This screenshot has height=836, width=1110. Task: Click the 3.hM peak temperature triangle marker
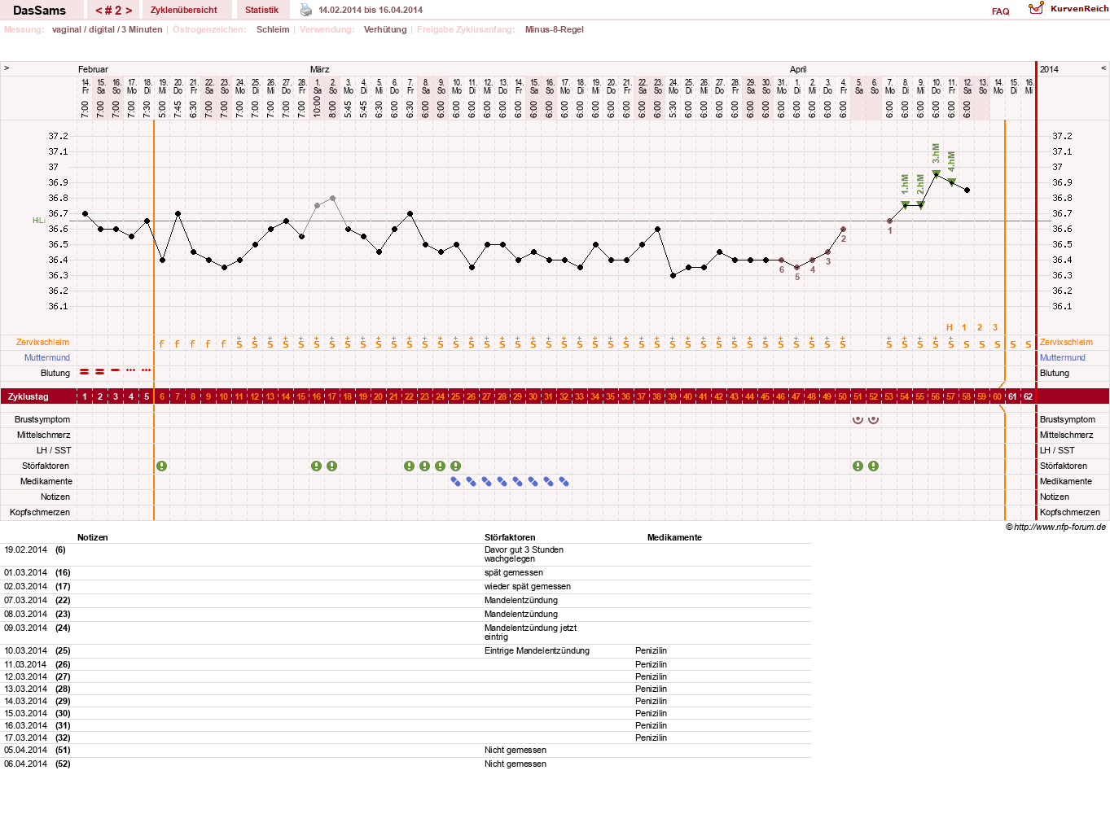coord(937,174)
